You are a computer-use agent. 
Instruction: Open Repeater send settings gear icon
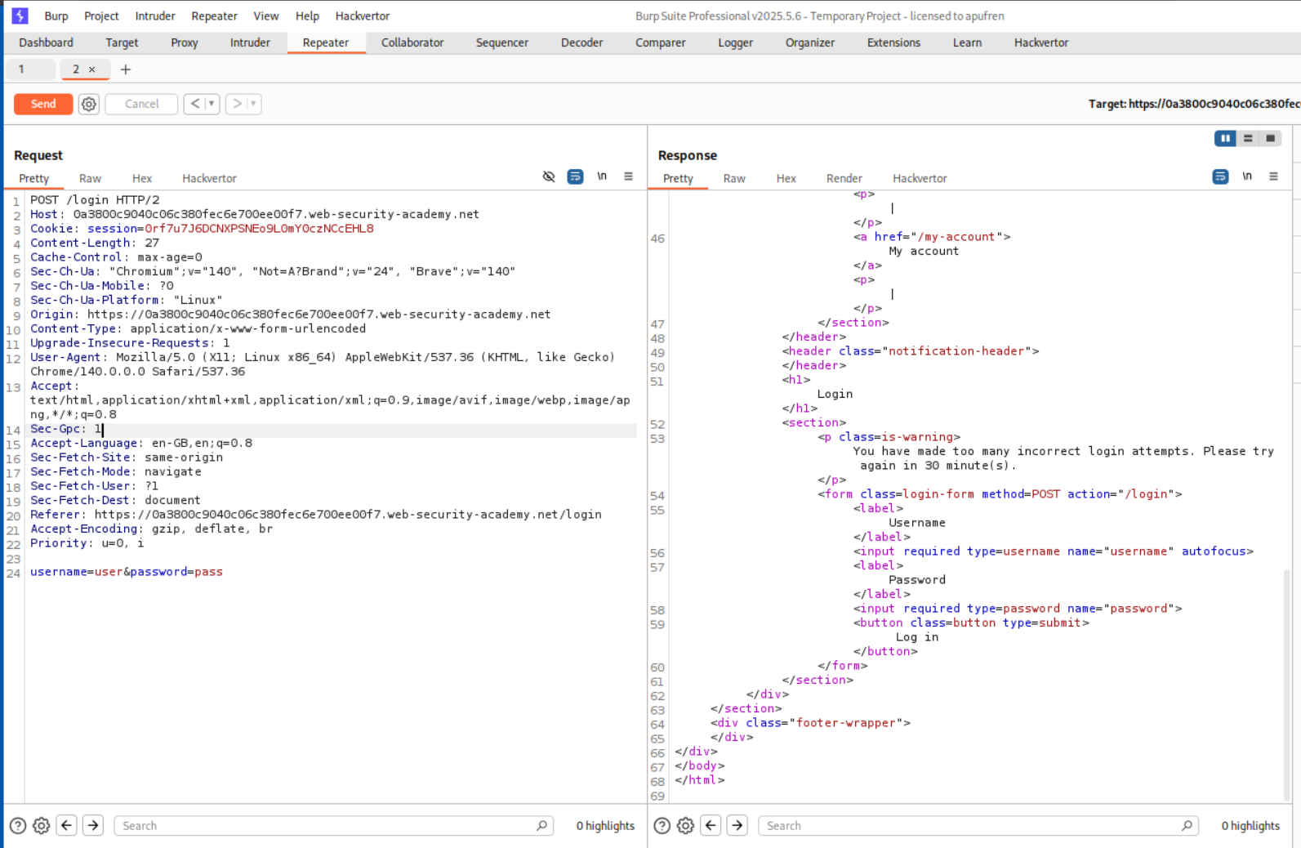[x=89, y=104]
